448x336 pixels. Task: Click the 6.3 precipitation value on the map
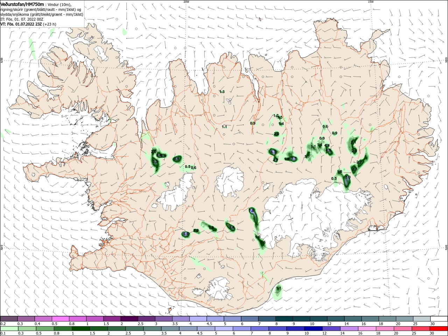coord(273,152)
